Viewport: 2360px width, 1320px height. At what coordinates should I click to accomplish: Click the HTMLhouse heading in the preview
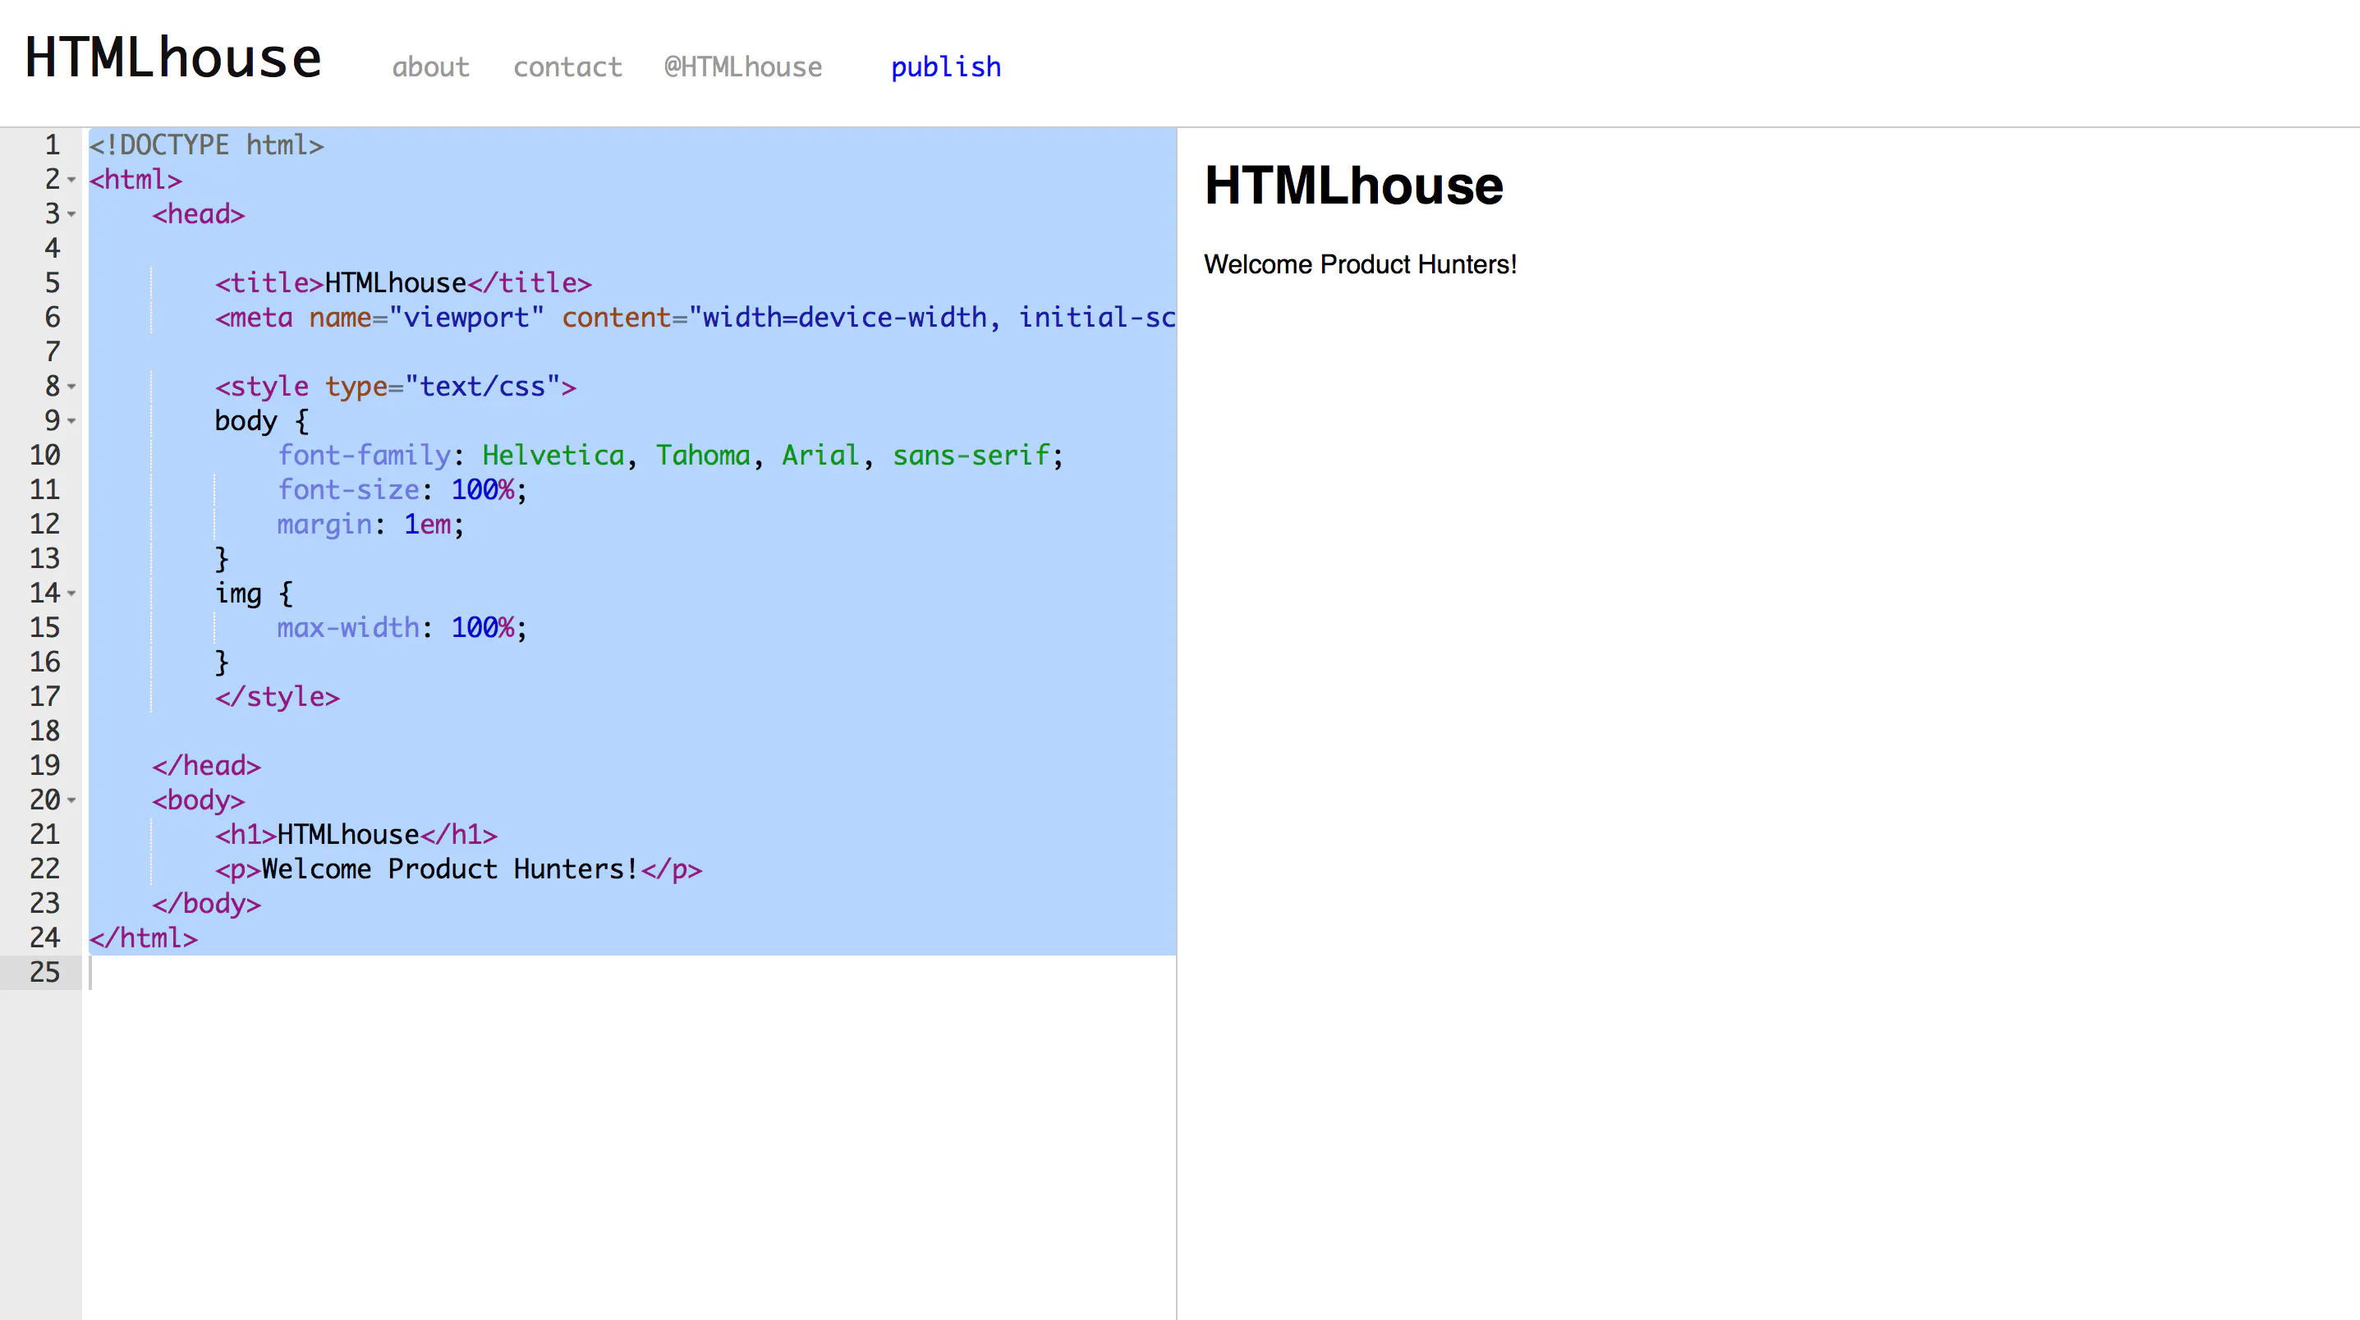tap(1354, 186)
